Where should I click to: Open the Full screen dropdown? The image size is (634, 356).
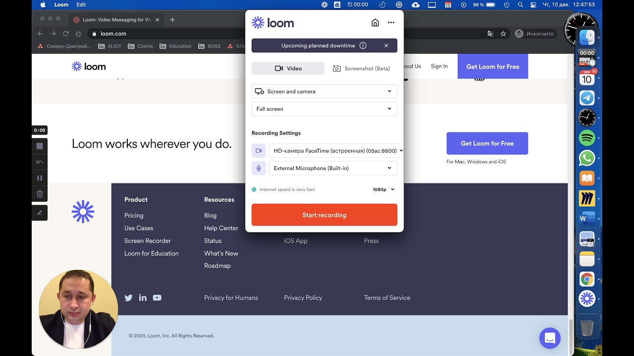click(x=324, y=109)
